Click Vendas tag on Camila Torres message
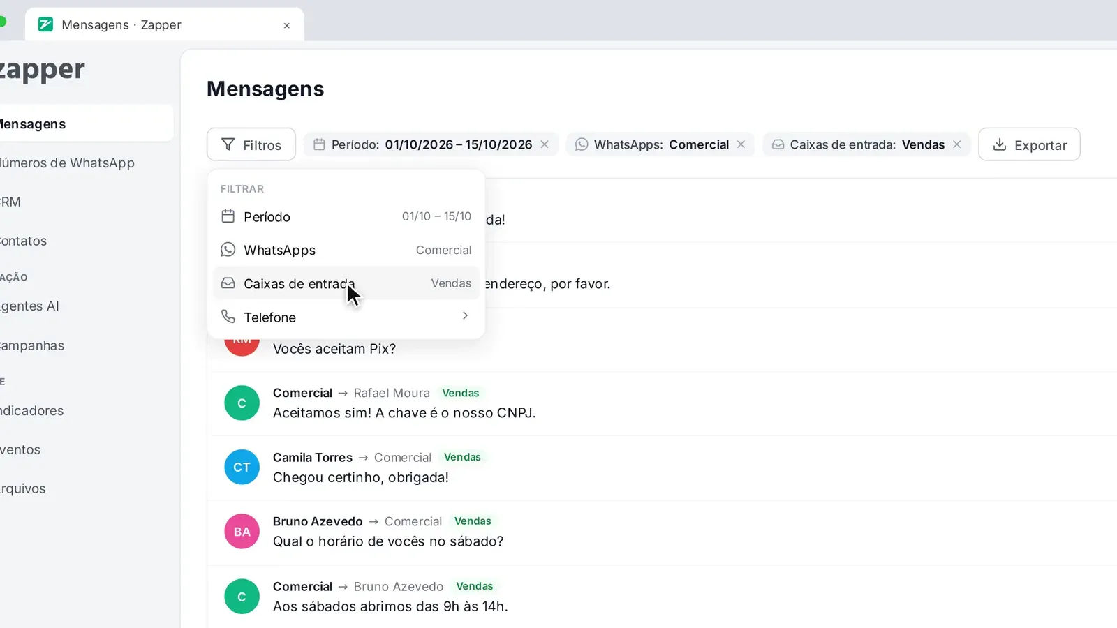This screenshot has width=1117, height=628. tap(462, 457)
